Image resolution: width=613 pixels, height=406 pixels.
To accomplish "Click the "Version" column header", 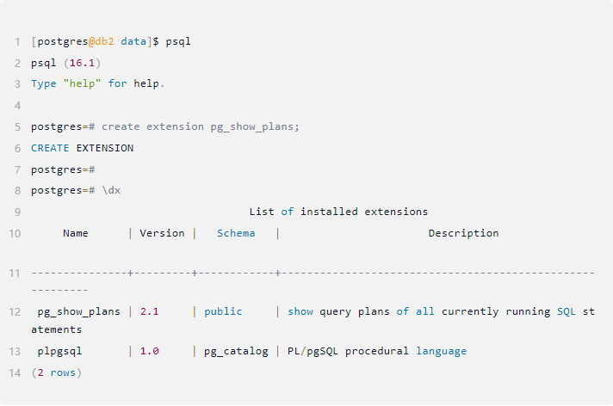I will [x=162, y=233].
